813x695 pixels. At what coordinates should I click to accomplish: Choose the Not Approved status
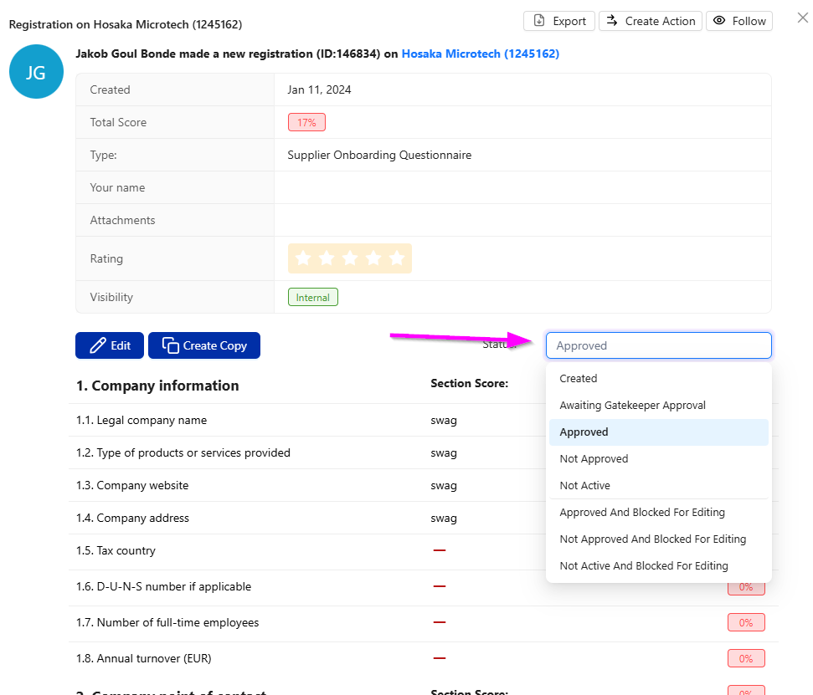tap(658, 459)
